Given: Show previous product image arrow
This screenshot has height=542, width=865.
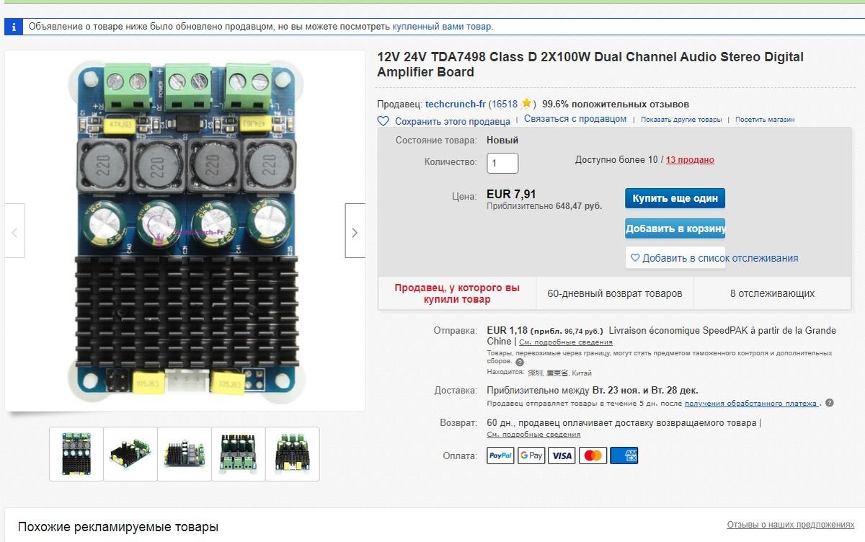Looking at the screenshot, I should [x=15, y=231].
